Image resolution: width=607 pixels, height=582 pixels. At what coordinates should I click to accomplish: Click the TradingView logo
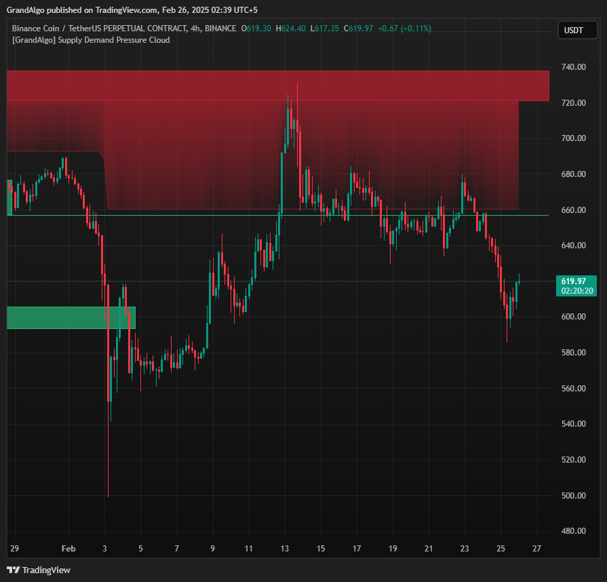tap(39, 570)
